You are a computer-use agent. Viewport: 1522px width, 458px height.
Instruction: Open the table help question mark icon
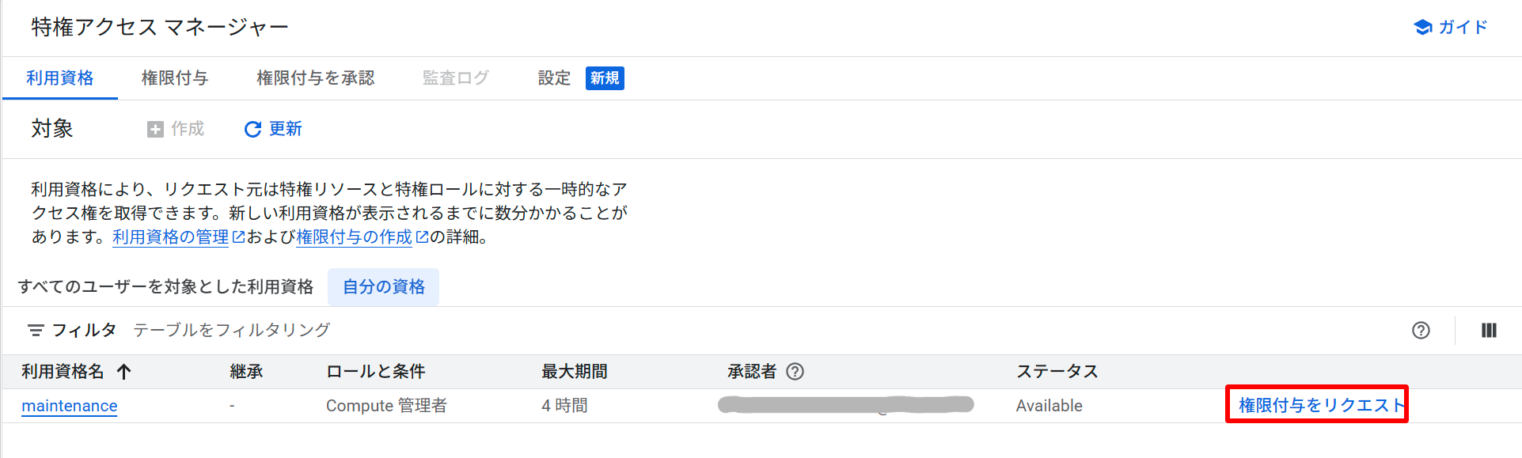point(1421,331)
